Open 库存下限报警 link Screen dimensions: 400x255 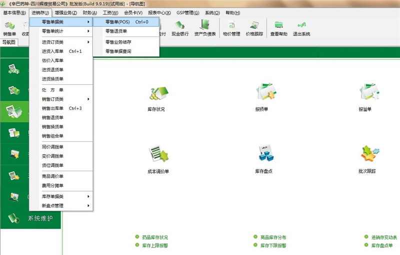pos(273,246)
